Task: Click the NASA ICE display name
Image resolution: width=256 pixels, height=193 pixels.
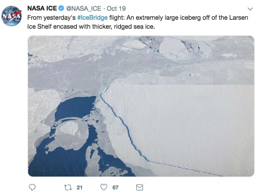Action: click(42, 8)
